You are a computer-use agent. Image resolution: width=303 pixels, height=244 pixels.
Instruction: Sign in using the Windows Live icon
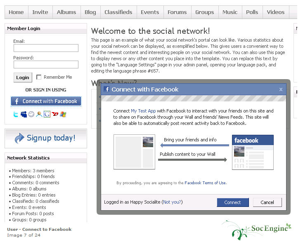[63, 115]
